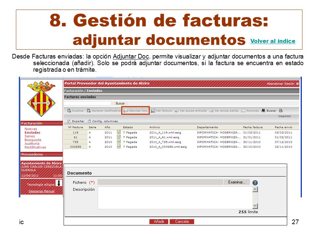
Task: Click the eSigna technology logo icon
Action: tap(59, 183)
